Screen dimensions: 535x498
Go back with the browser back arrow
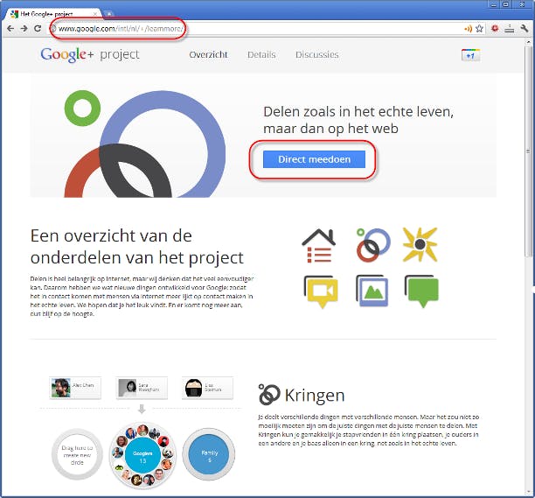[x=10, y=28]
